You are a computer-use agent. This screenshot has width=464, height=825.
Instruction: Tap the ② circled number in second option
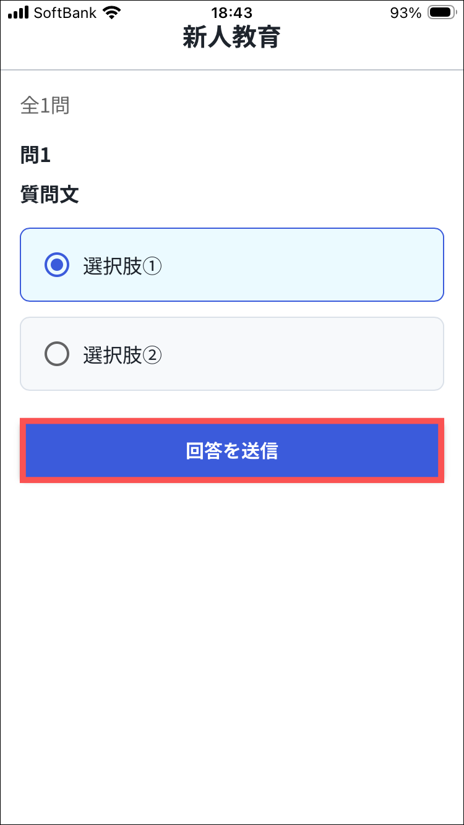pyautogui.click(x=152, y=356)
